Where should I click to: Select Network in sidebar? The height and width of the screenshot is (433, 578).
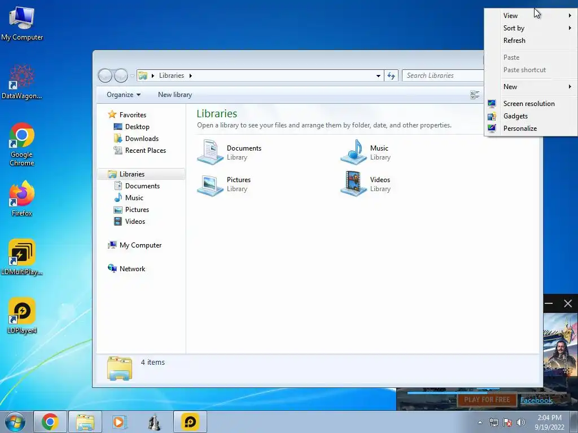coord(132,269)
